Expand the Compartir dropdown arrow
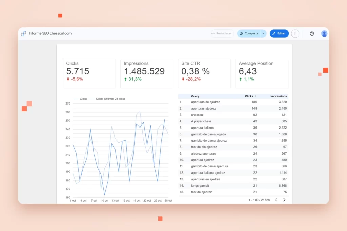Viewport: 347px width, 231px height. (263, 33)
